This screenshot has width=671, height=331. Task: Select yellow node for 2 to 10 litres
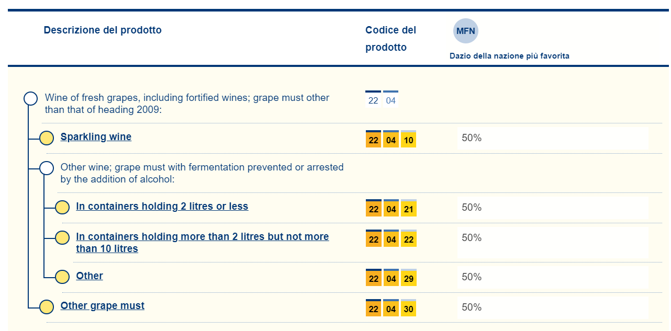click(x=62, y=238)
